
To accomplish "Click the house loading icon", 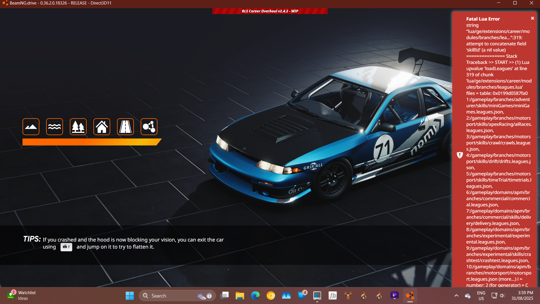I will (102, 127).
